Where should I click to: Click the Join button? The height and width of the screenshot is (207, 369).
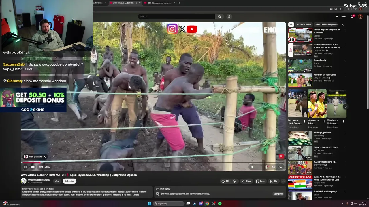tap(57, 181)
